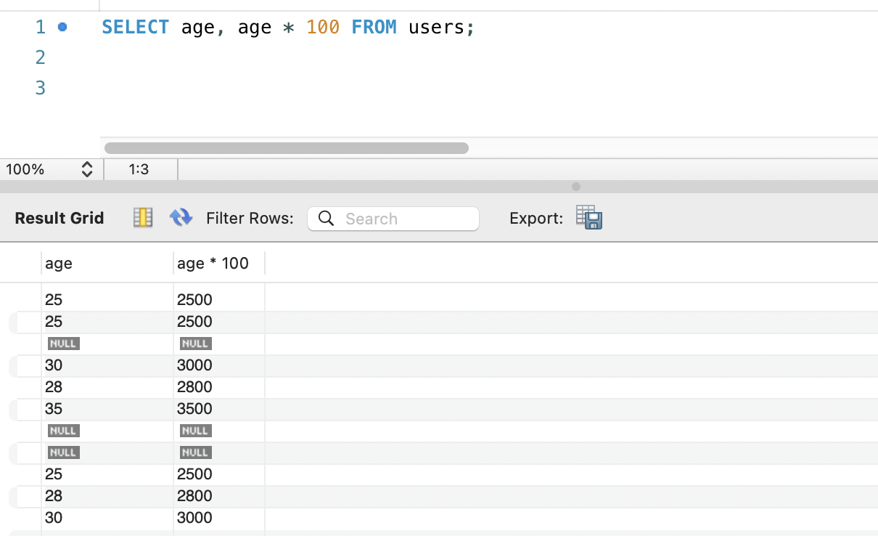878x536 pixels.
Task: Sort by the age column header
Action: point(106,263)
